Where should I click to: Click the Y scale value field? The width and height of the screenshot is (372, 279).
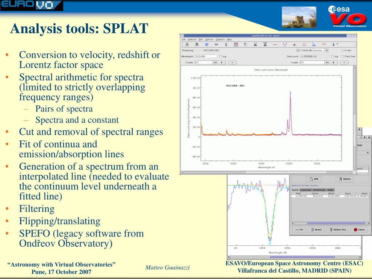click(312, 62)
